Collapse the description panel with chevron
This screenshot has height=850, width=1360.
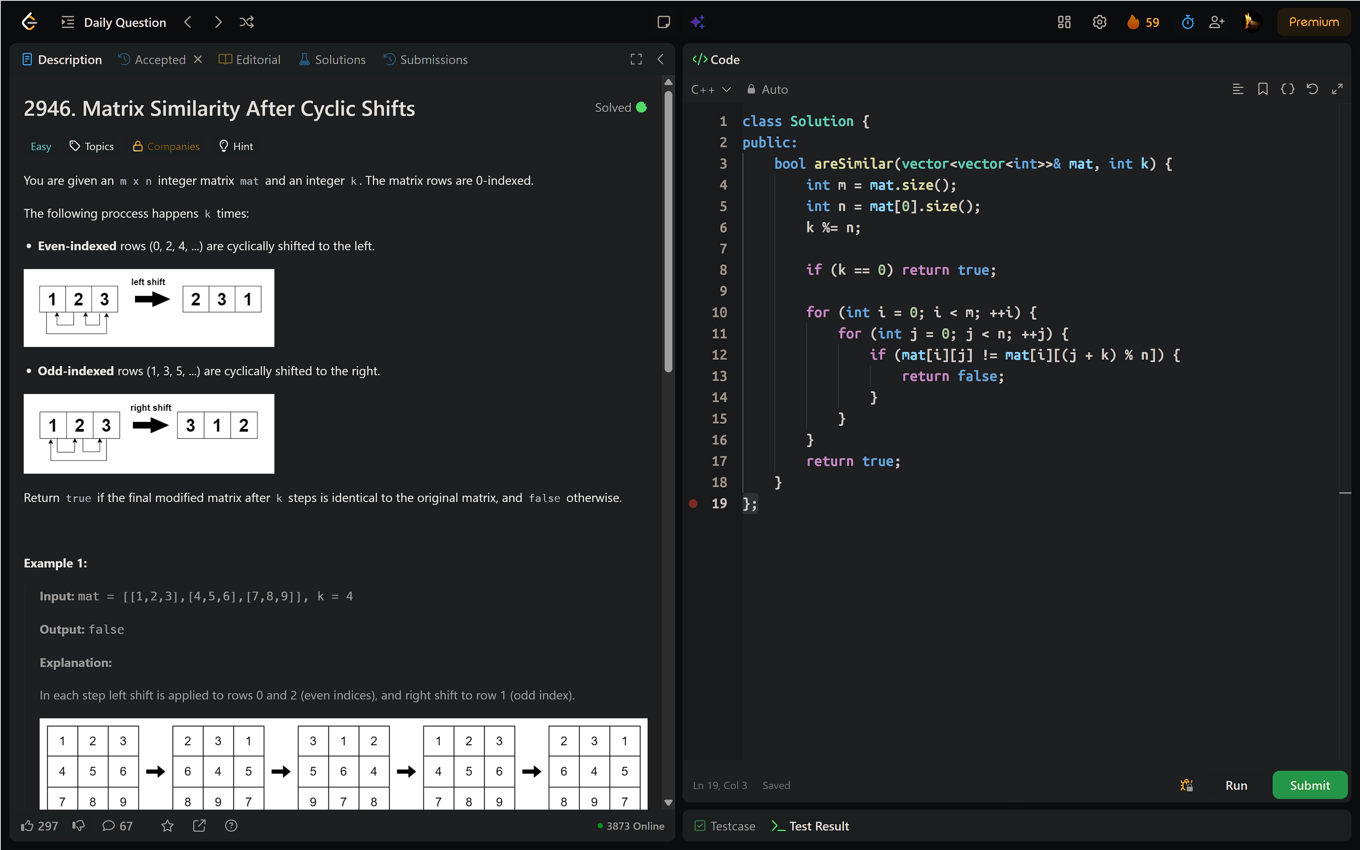[661, 59]
